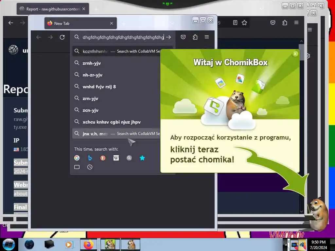
Task: Open Extensions in the rear Firefox window
Action: [285, 23]
